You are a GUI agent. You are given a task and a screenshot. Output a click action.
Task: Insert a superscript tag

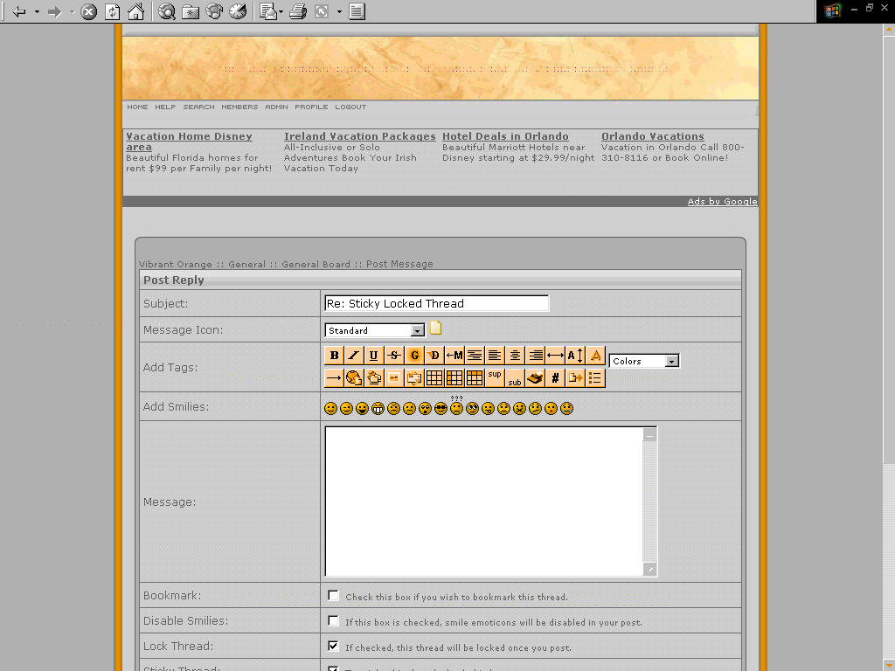pyautogui.click(x=494, y=376)
